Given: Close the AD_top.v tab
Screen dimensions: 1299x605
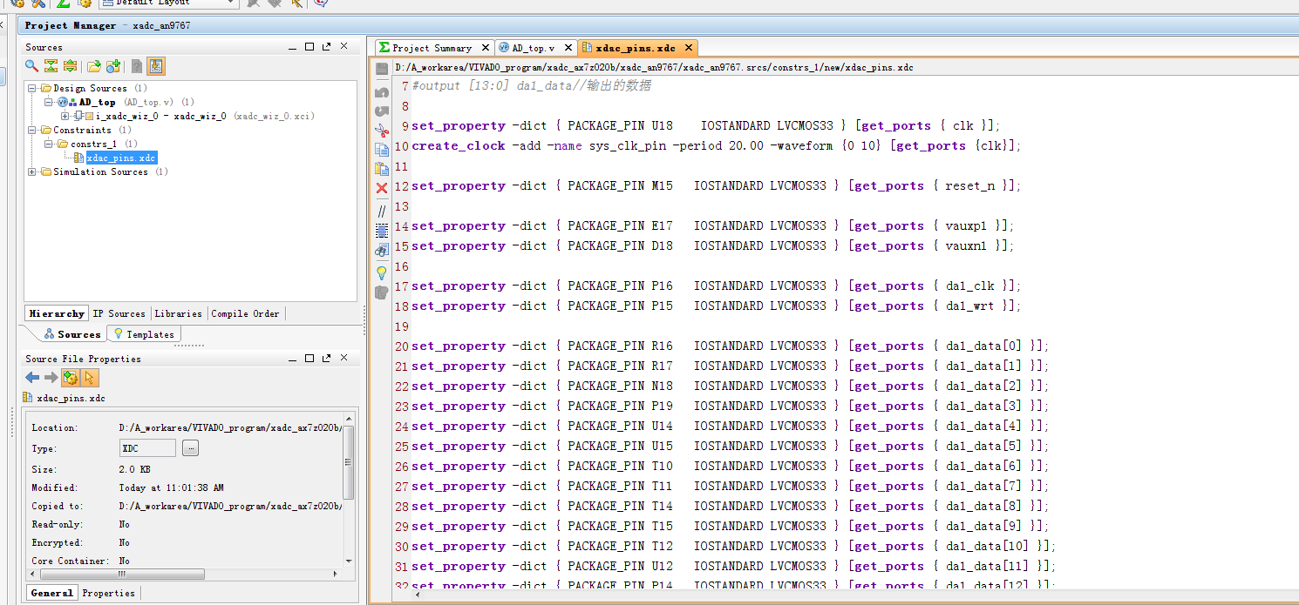Looking at the screenshot, I should pos(568,48).
